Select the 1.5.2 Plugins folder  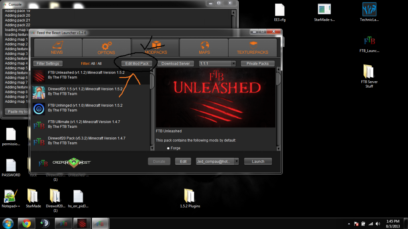pos(190,199)
